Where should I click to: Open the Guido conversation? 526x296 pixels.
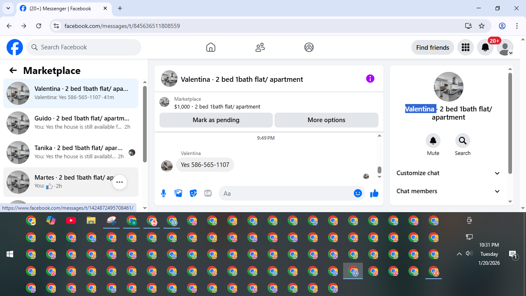(x=71, y=123)
